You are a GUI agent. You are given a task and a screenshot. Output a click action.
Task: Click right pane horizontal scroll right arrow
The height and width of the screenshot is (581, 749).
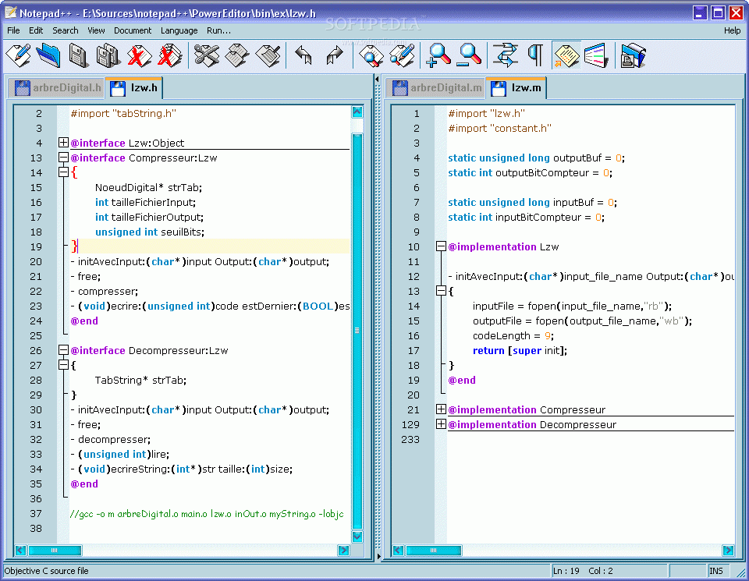pyautogui.click(x=728, y=550)
